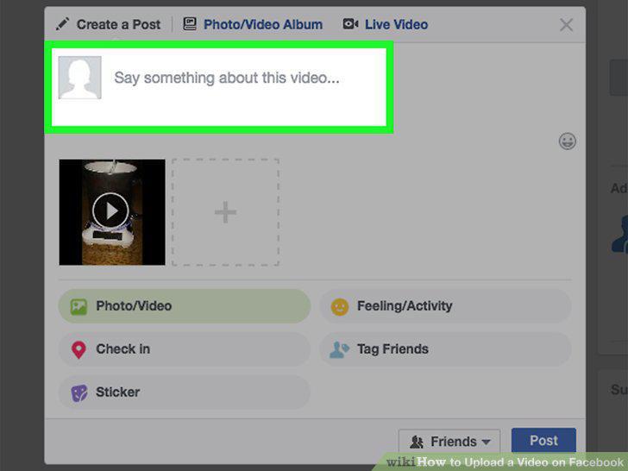Screen dimensions: 628x471
Task: Select the Feeling/Activity option
Action: point(445,306)
